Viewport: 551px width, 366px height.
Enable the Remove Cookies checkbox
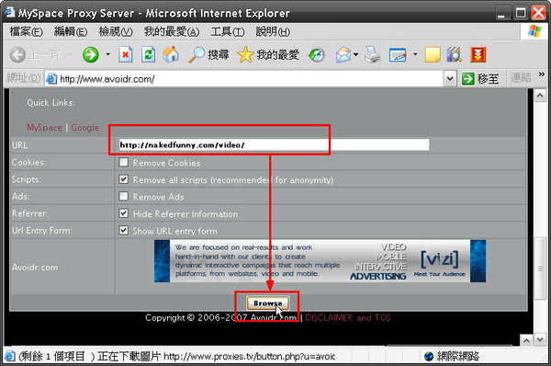click(123, 162)
